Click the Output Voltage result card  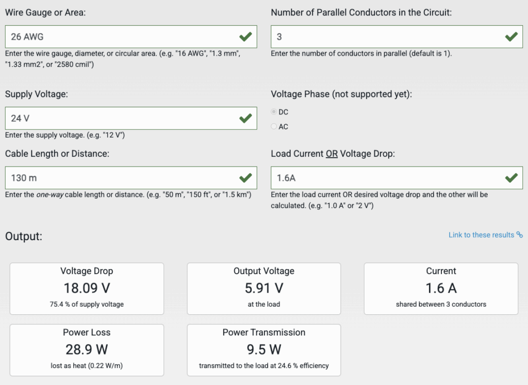click(263, 289)
